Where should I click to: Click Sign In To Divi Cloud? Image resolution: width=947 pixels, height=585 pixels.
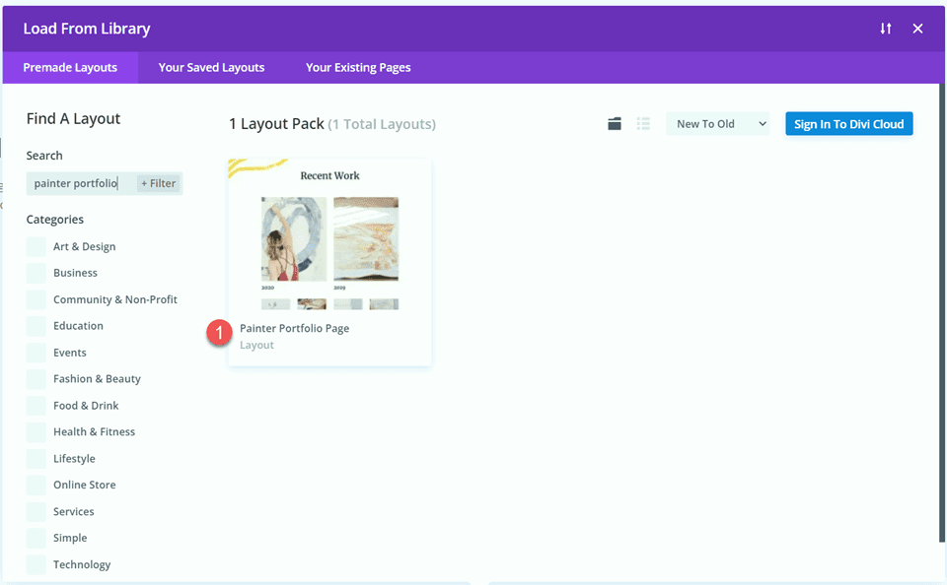(x=848, y=123)
